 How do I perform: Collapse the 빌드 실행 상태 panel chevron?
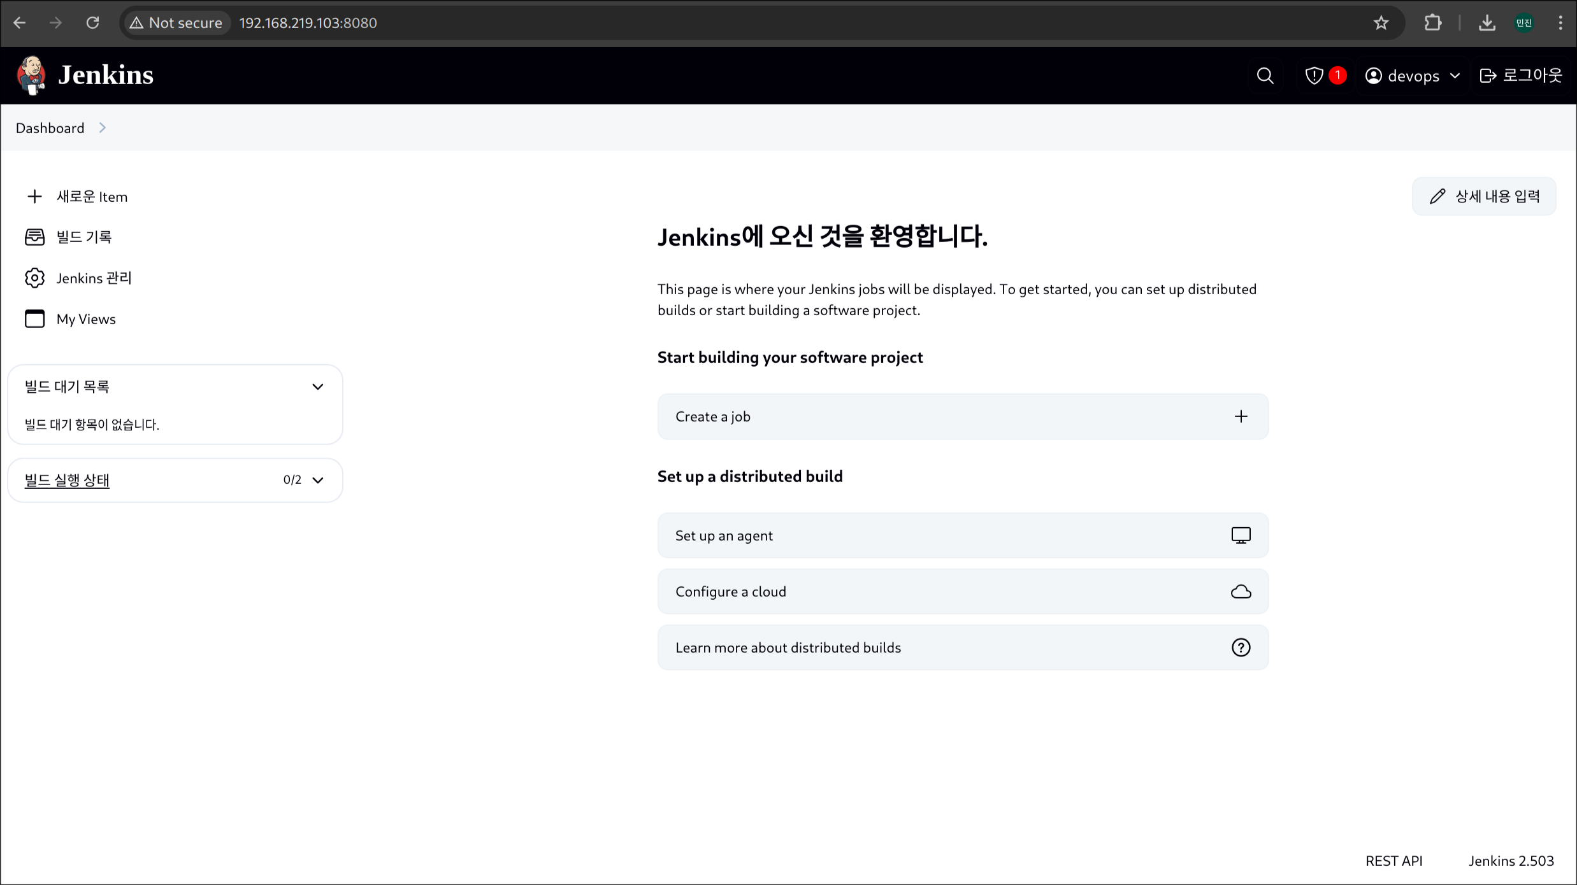(317, 480)
